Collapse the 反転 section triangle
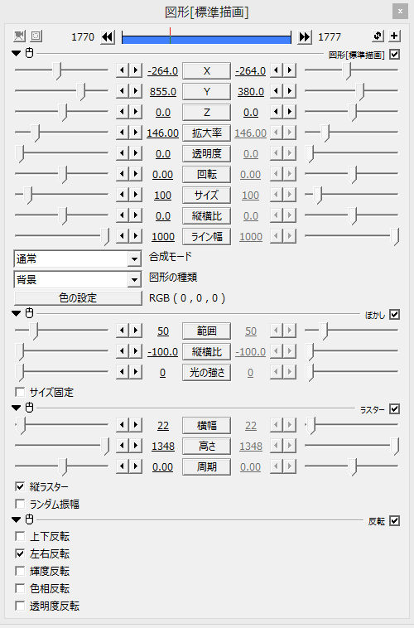The height and width of the screenshot is (628, 414). pyautogui.click(x=16, y=519)
